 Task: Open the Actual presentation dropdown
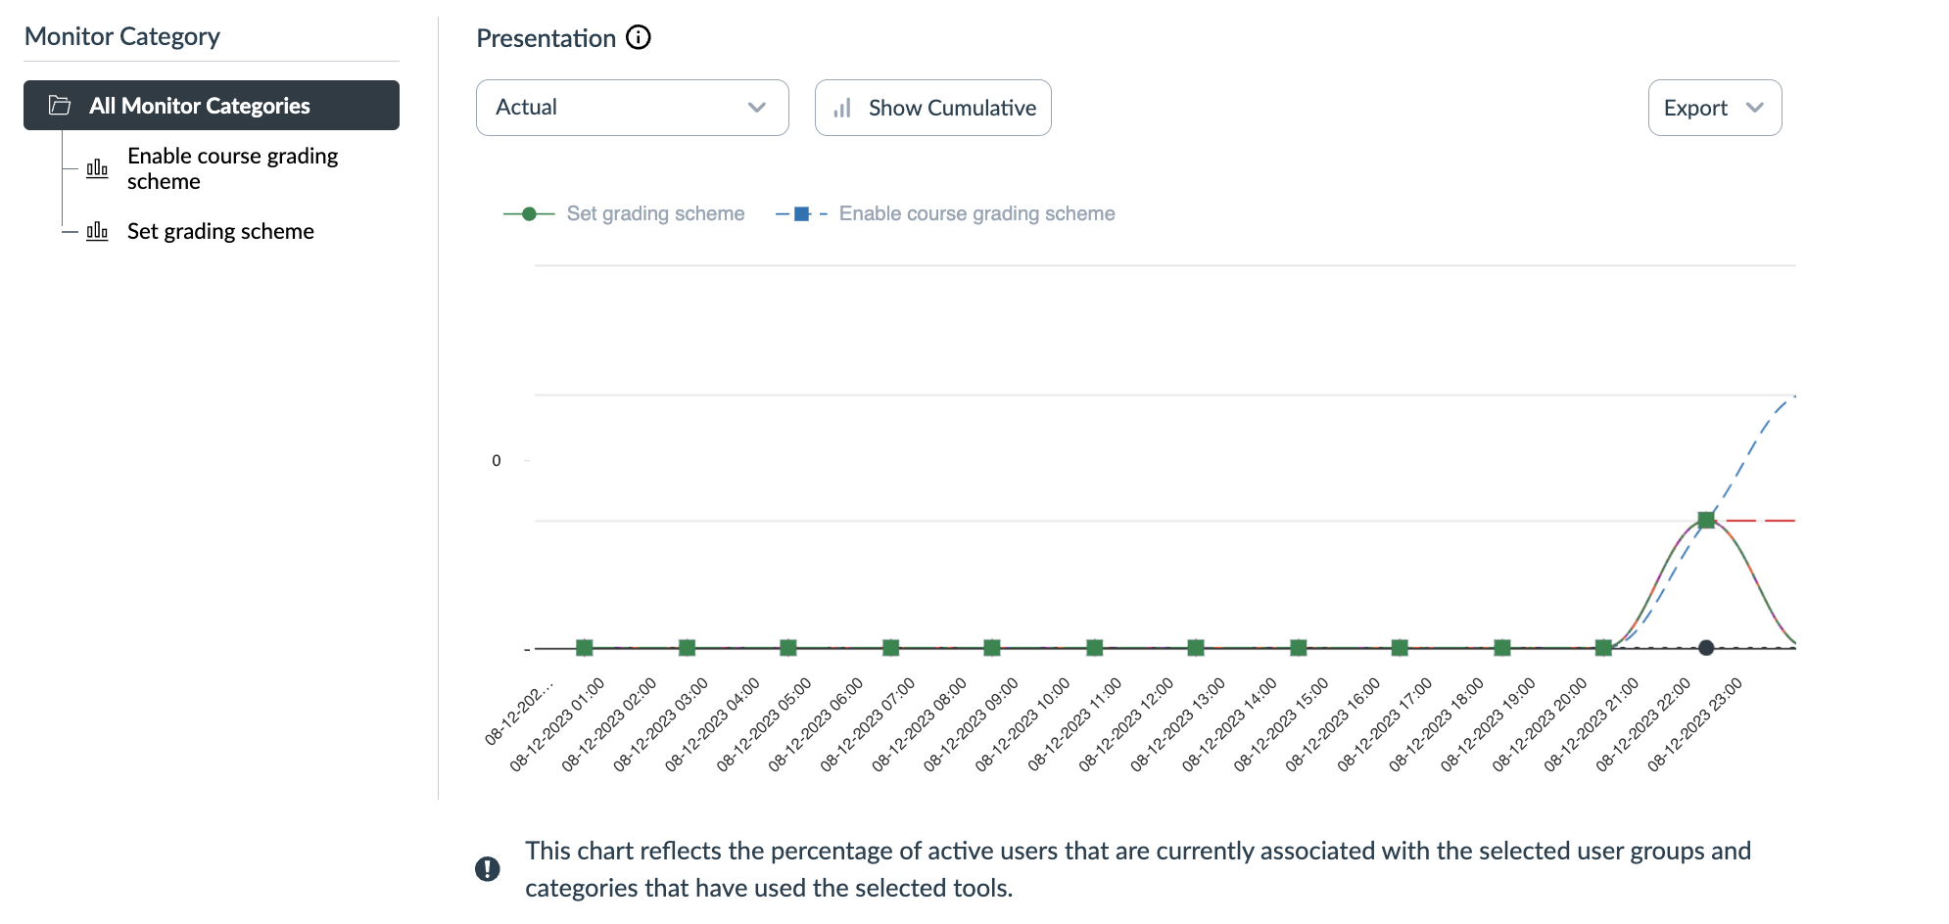(x=632, y=108)
